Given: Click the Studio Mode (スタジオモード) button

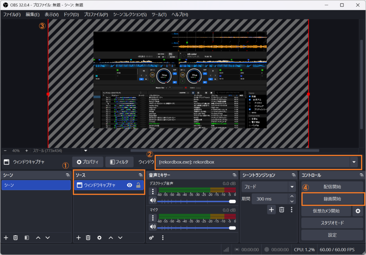Looking at the screenshot, I should tap(333, 223).
